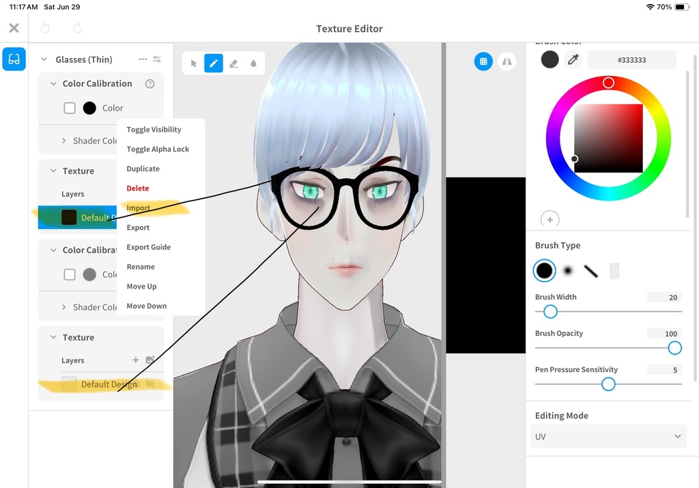Choose Export from the layer menu
The width and height of the screenshot is (699, 488).
click(138, 227)
